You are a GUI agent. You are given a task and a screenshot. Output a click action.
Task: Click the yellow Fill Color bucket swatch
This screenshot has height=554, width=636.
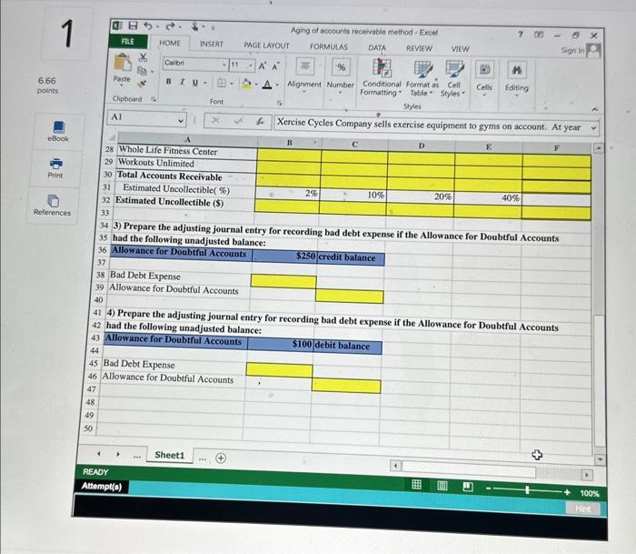click(x=246, y=84)
